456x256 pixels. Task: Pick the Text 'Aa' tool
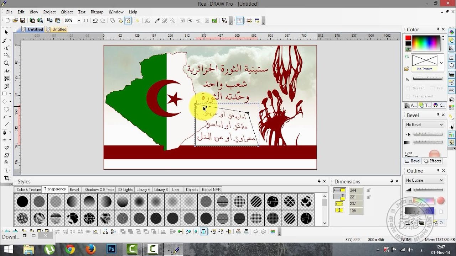[x=6, y=71]
